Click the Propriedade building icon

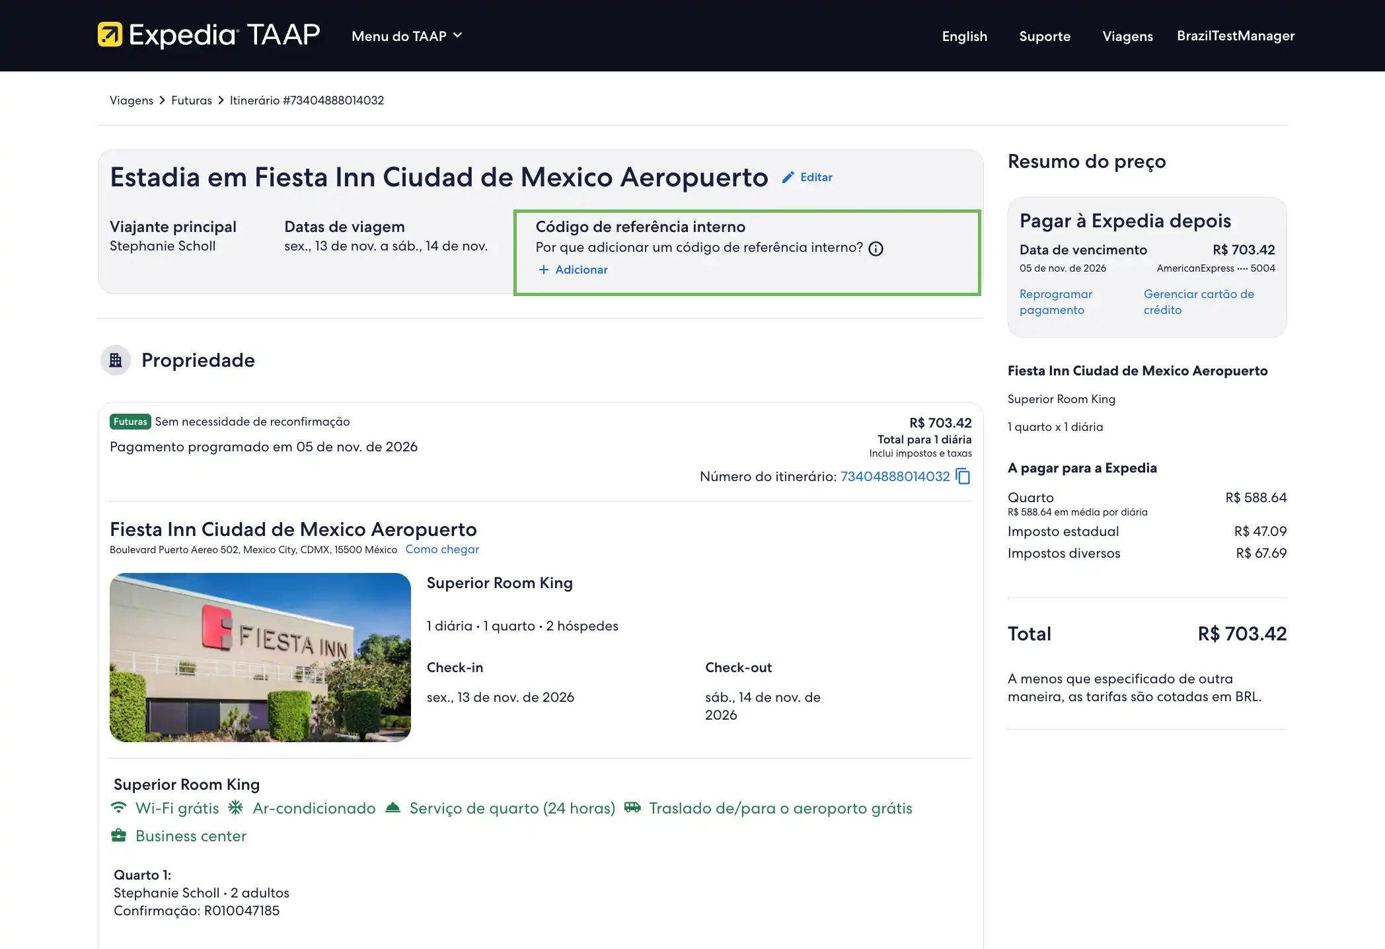pyautogui.click(x=116, y=360)
